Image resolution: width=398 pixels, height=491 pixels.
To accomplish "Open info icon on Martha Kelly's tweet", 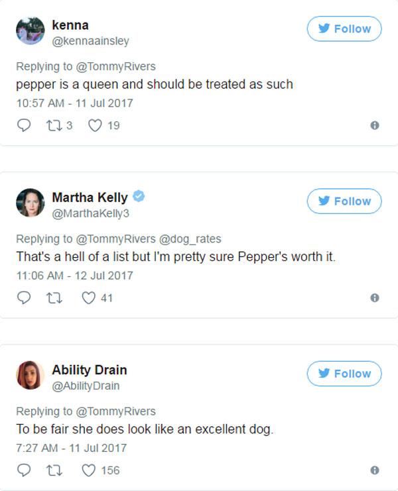I will tap(375, 298).
